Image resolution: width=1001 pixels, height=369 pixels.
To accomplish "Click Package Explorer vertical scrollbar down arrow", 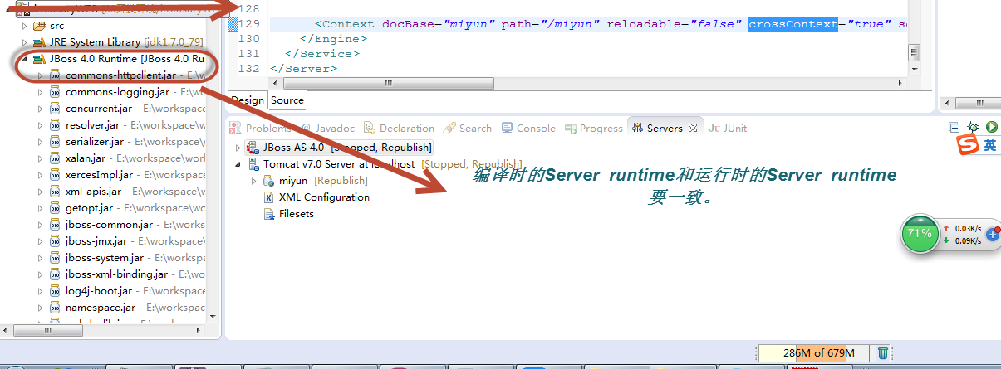I will tap(213, 316).
